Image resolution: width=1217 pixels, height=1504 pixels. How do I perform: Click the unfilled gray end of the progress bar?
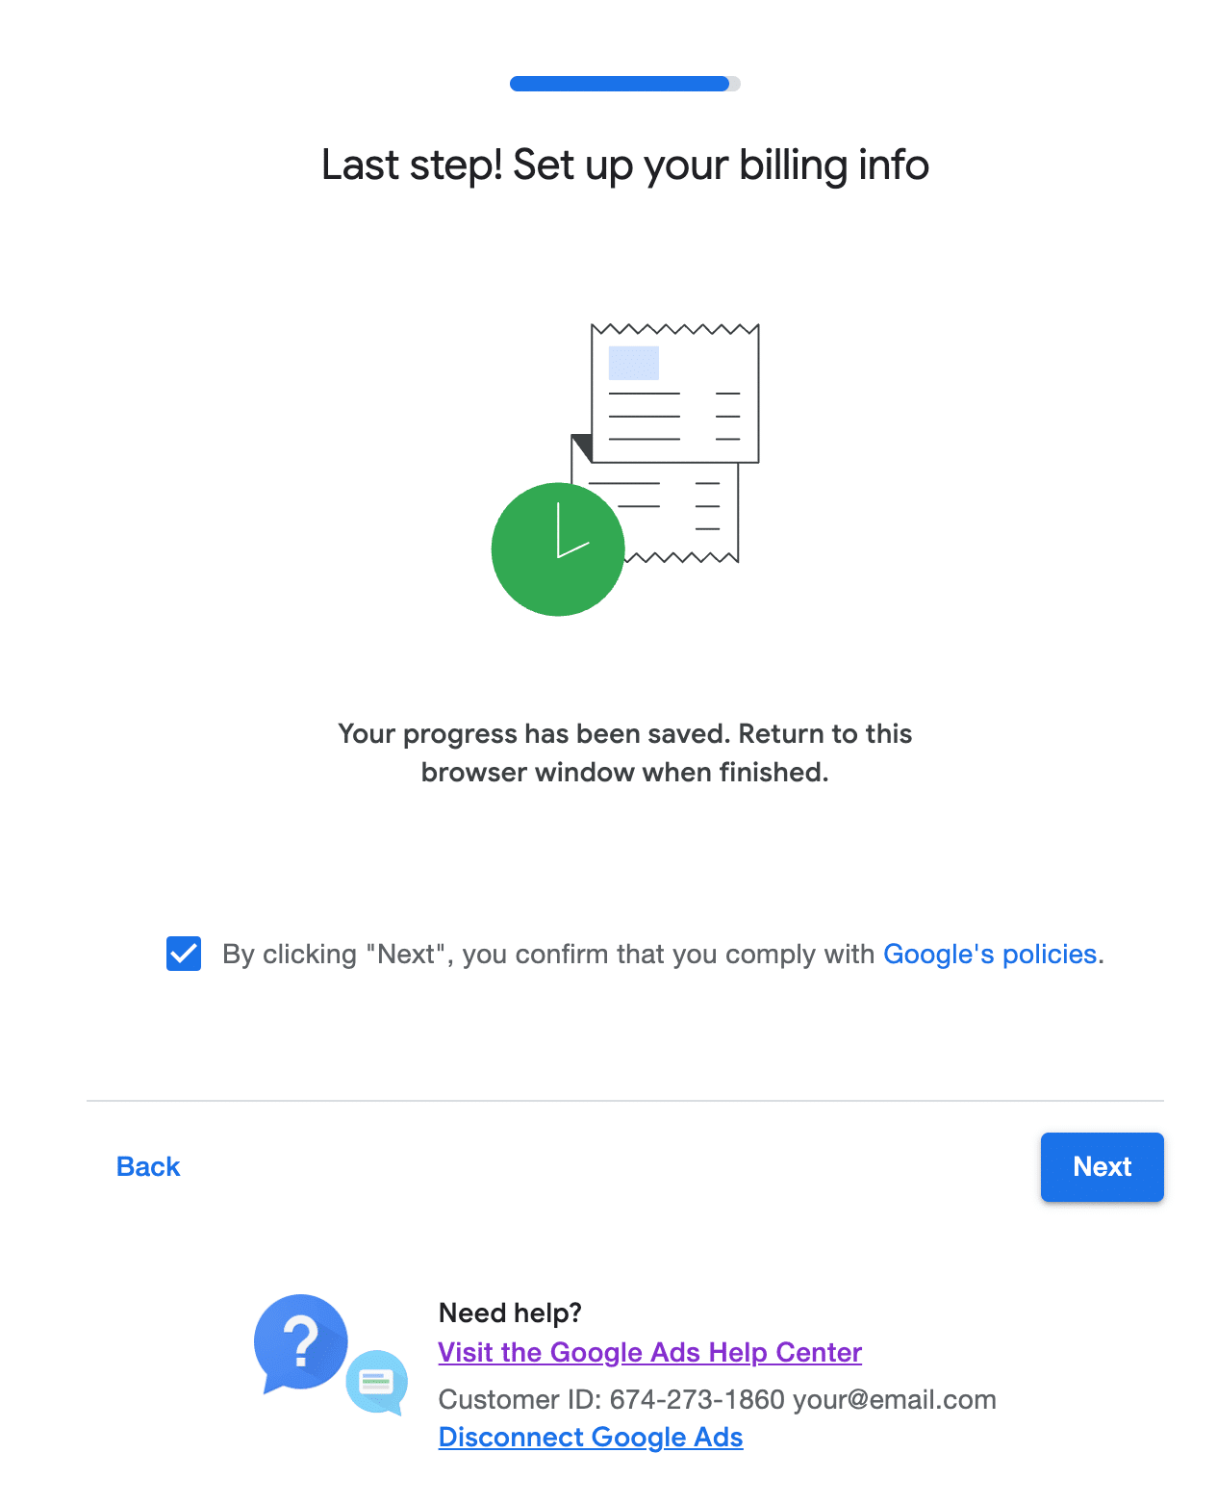coord(735,84)
